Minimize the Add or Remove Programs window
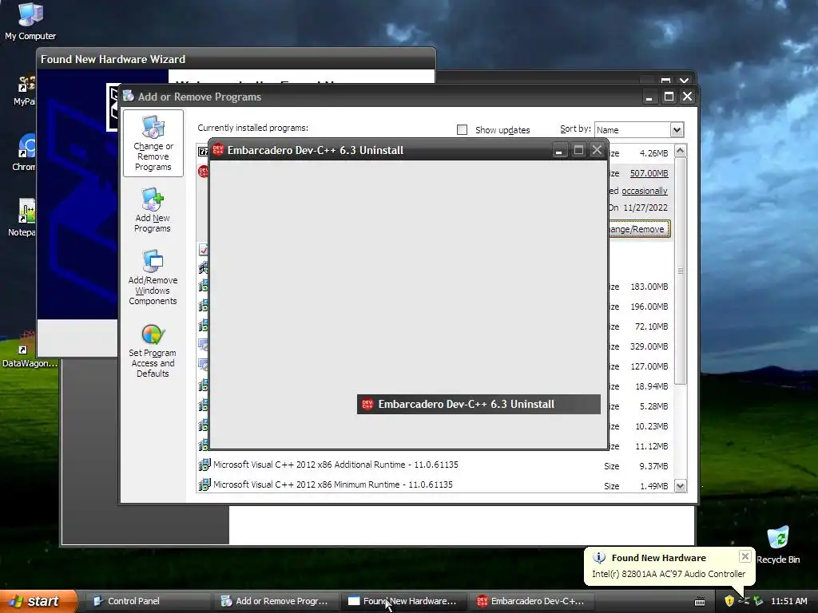The height and width of the screenshot is (613, 818). coord(649,97)
